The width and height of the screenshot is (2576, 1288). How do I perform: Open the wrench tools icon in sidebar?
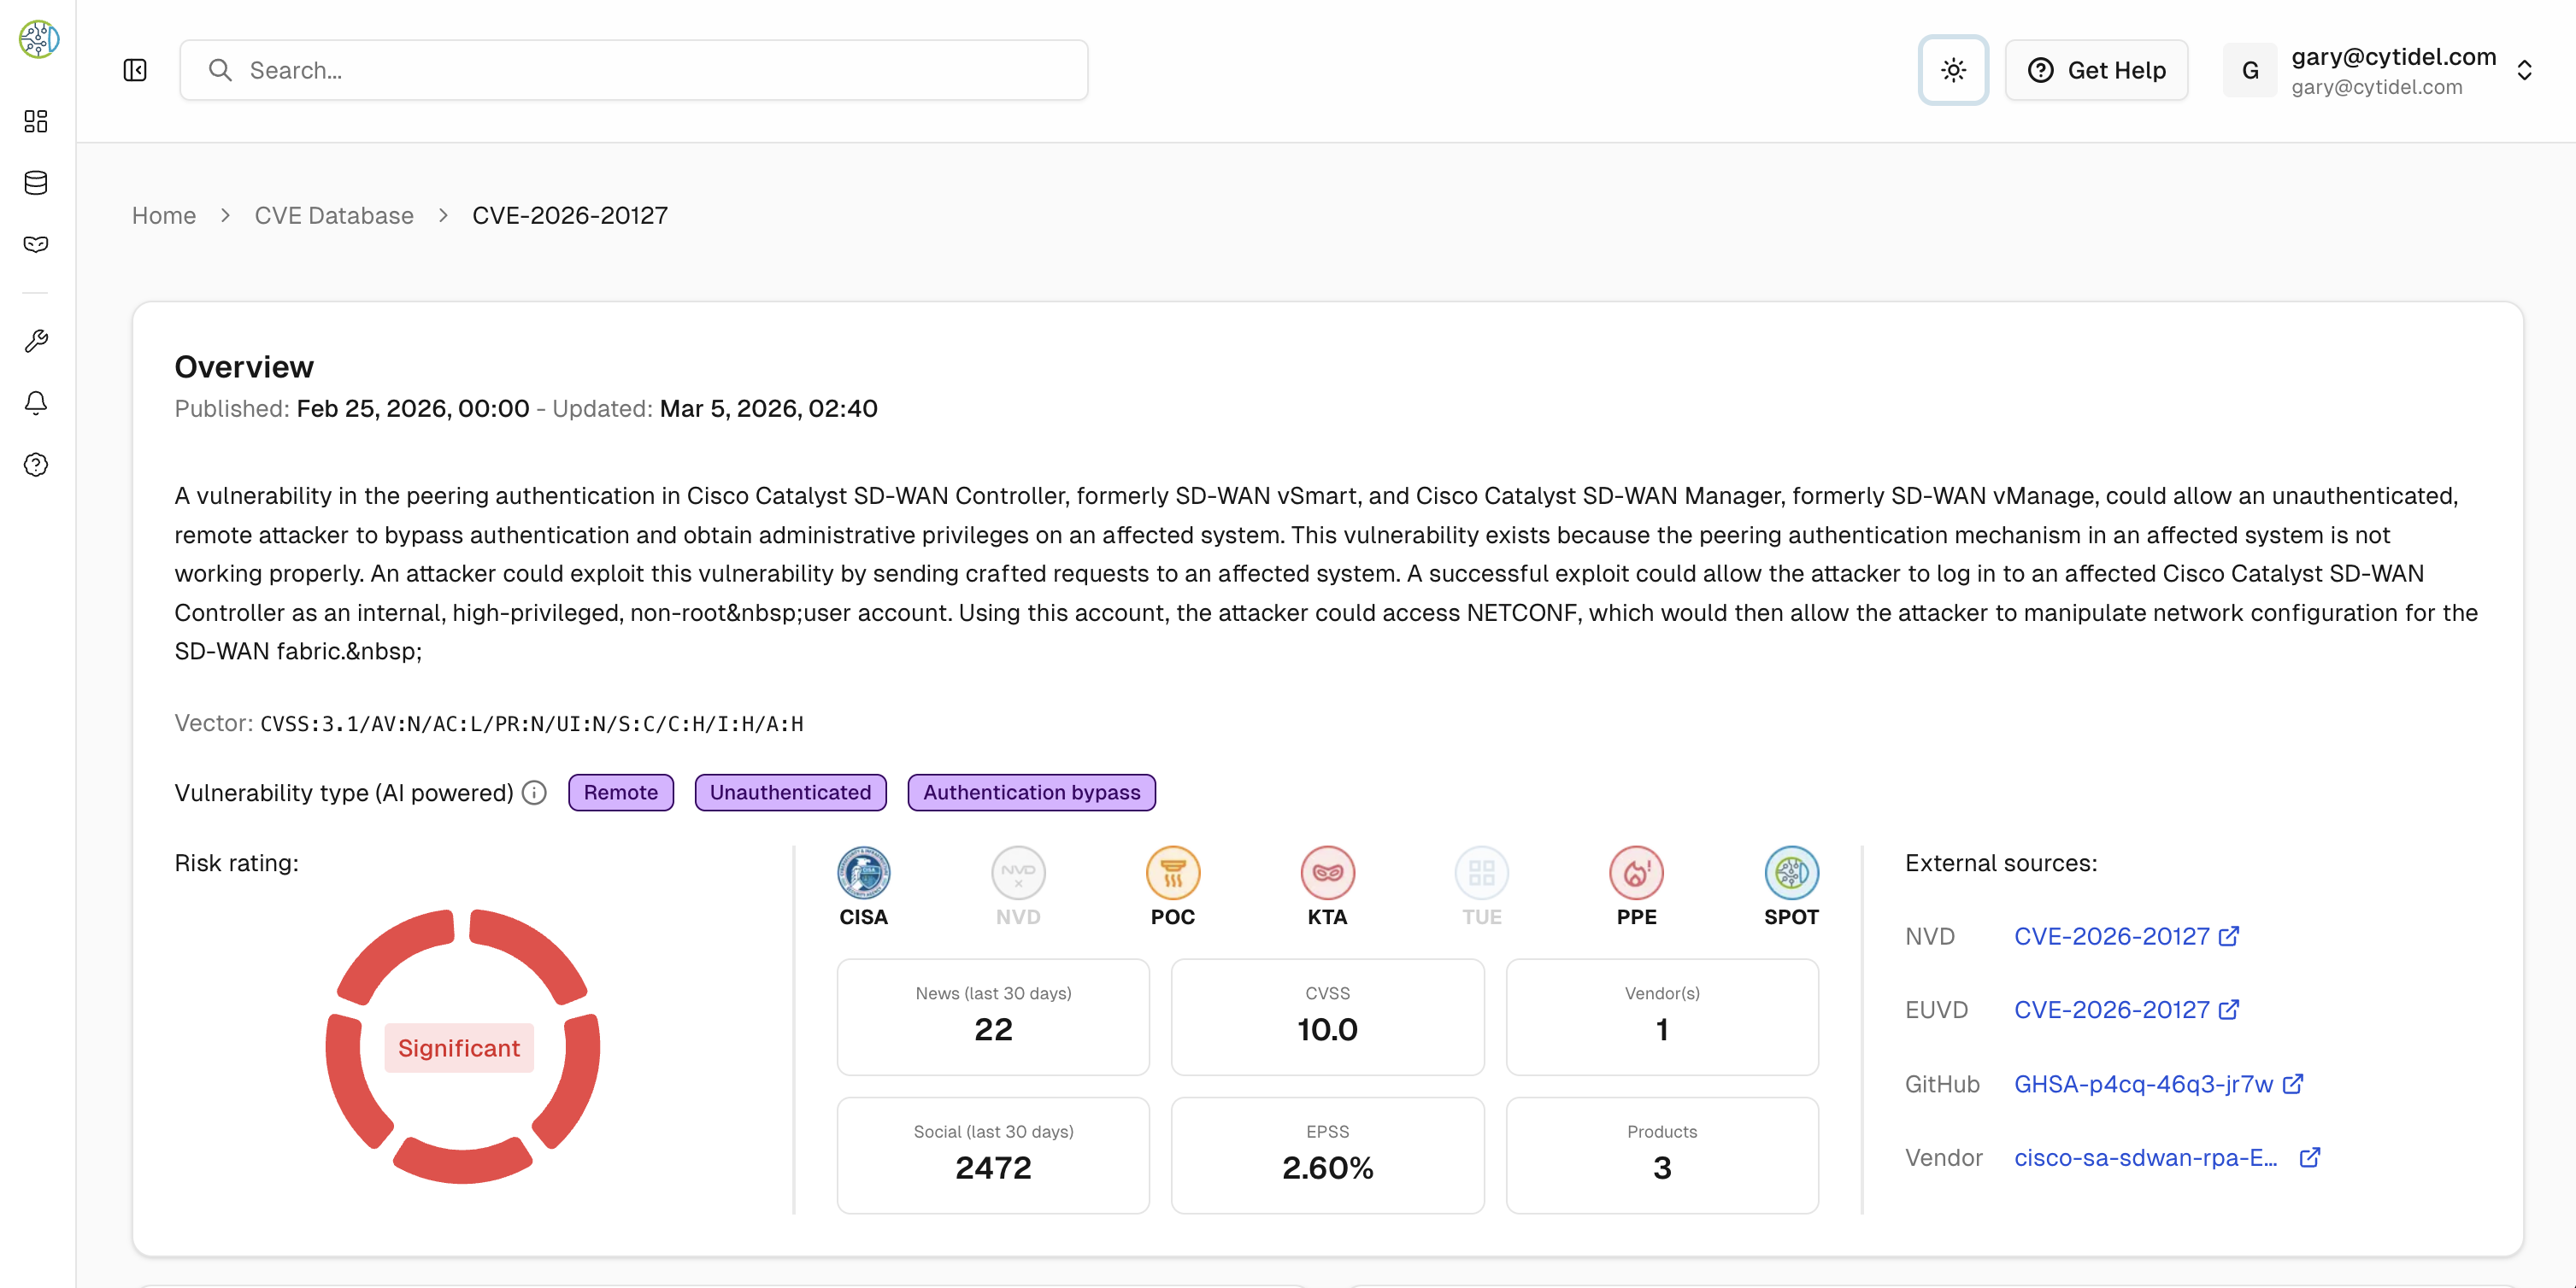pos(36,341)
